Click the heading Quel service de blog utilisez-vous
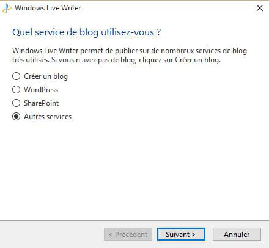 tap(87, 32)
